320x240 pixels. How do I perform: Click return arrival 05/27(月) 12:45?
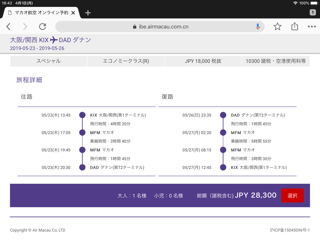(x=197, y=167)
